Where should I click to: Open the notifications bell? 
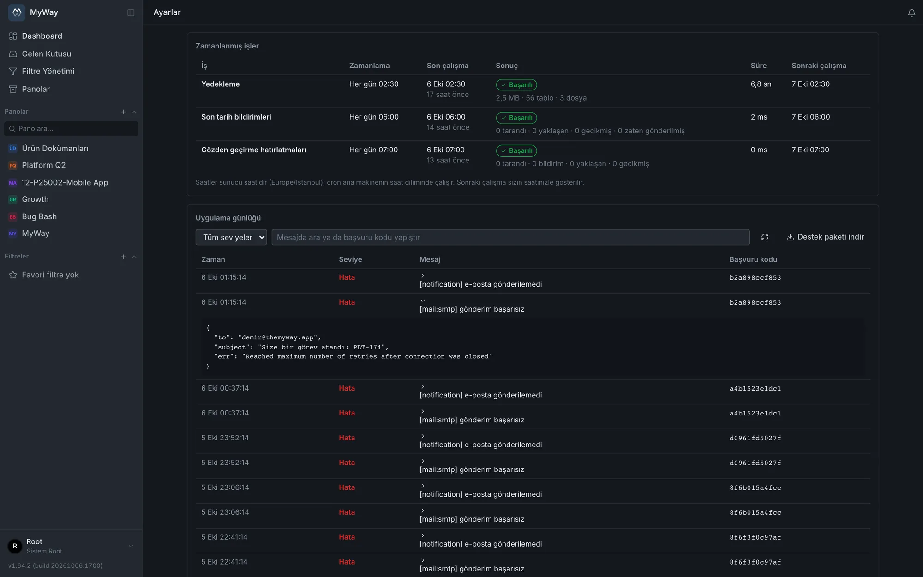(x=911, y=13)
